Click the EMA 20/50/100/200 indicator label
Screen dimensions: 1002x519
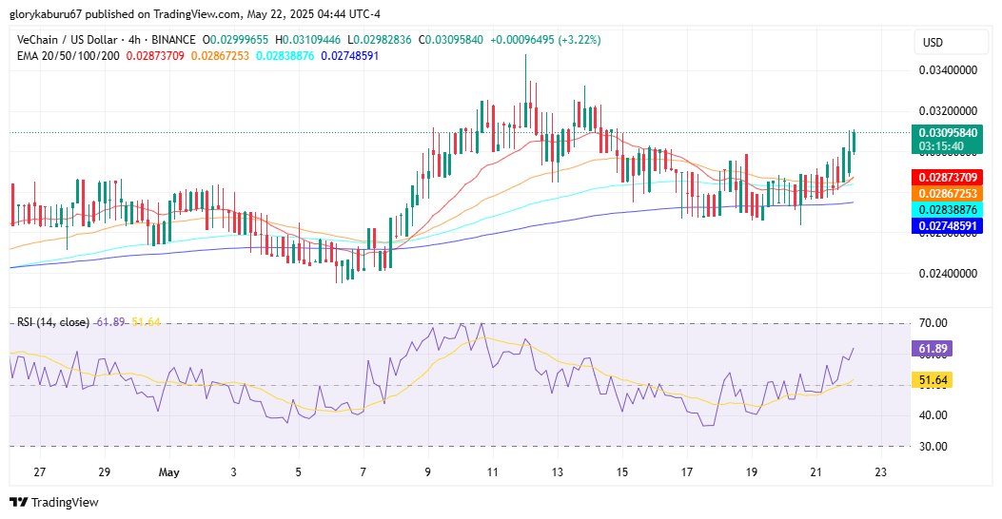tap(69, 55)
